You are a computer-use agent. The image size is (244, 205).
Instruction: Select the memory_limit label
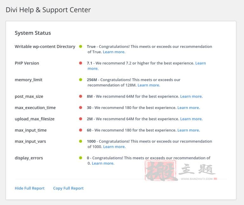click(x=29, y=80)
